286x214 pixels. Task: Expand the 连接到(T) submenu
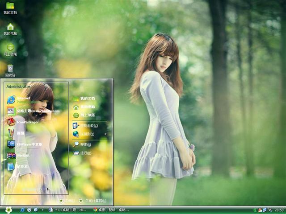pos(89,134)
